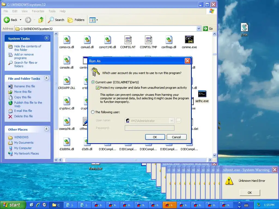The width and height of the screenshot is (279, 209).
Task: Select concrt140.dll file icon
Action: 107,40
